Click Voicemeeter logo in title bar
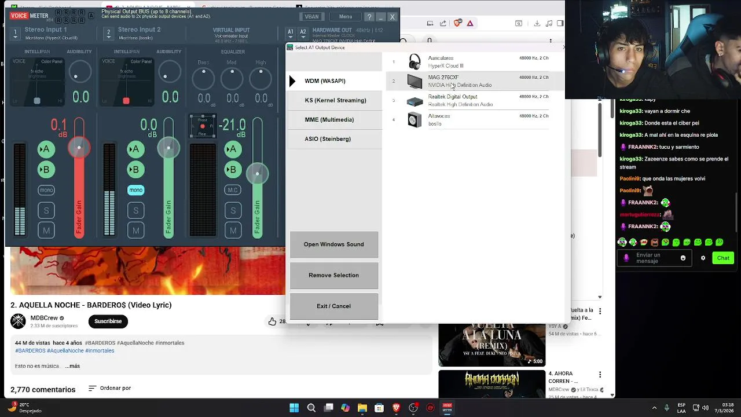The height and width of the screenshot is (417, 741). (x=30, y=16)
